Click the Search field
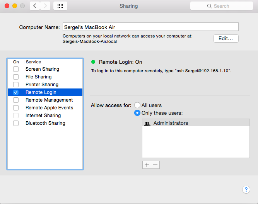 pyautogui.click(x=222, y=6)
